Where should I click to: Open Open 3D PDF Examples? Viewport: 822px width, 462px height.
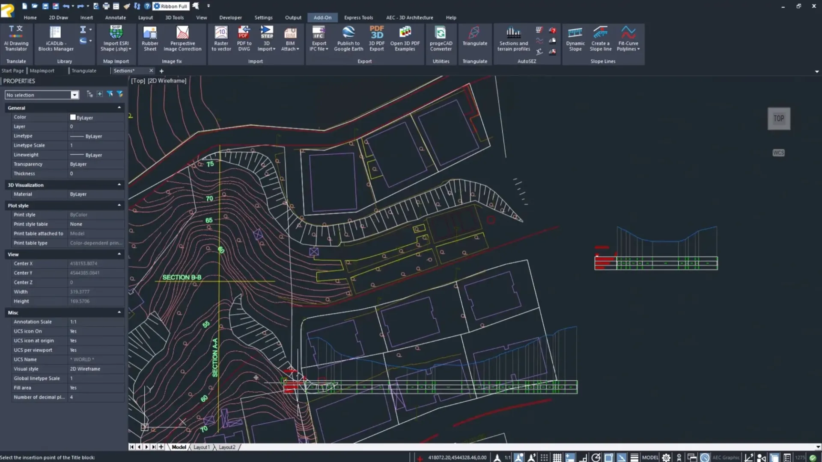[405, 38]
